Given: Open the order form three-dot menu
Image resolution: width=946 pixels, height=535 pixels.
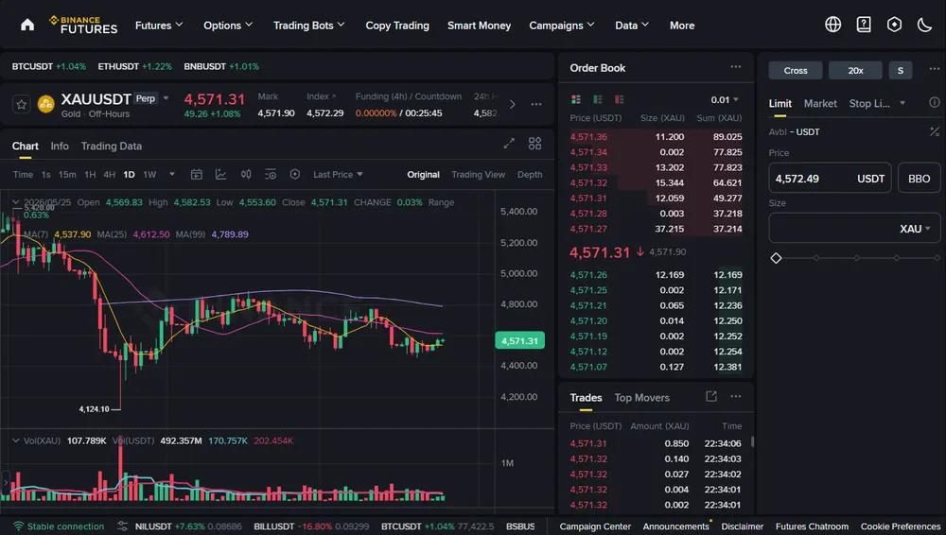Looking at the screenshot, I should (x=934, y=69).
